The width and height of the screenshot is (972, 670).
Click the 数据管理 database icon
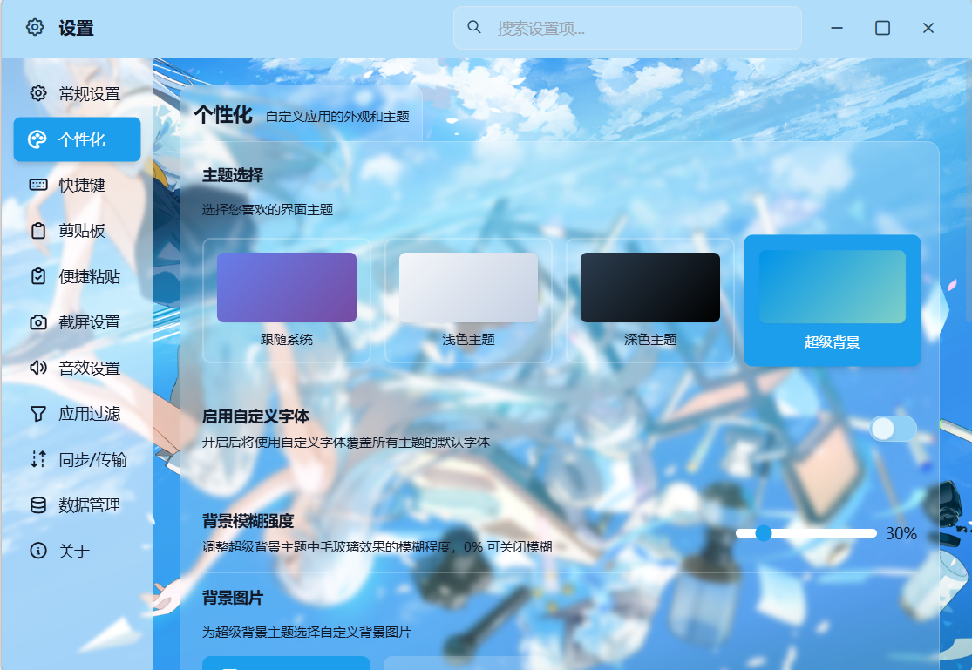[38, 505]
